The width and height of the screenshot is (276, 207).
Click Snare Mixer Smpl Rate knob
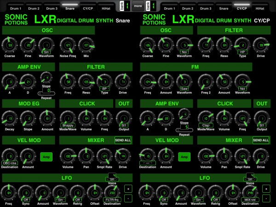click(x=104, y=156)
